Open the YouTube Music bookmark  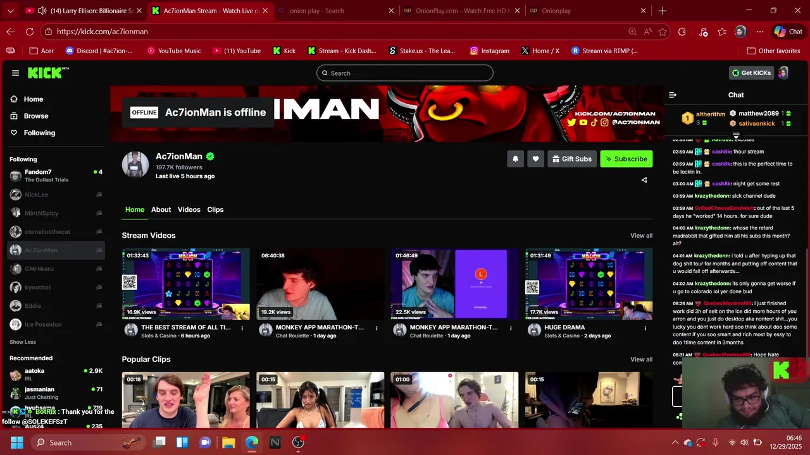[x=173, y=51]
